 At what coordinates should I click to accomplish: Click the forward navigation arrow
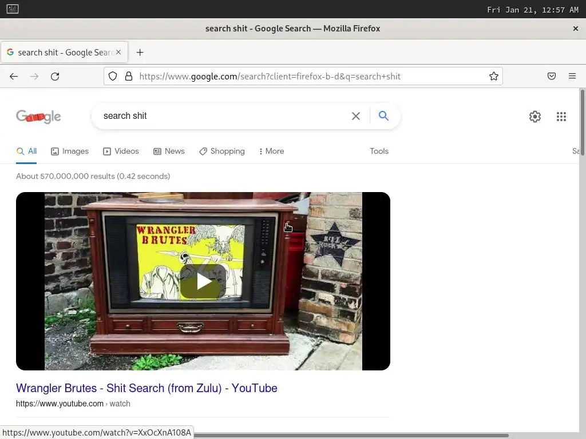(x=34, y=77)
